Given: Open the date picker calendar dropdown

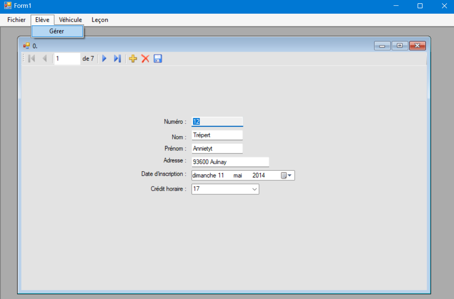Looking at the screenshot, I should click(286, 175).
